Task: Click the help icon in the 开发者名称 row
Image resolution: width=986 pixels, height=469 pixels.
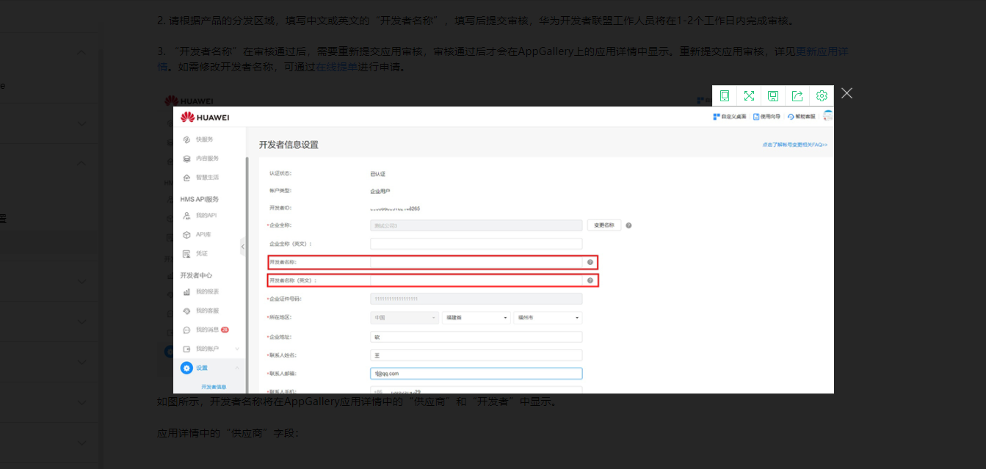Action: click(x=590, y=262)
